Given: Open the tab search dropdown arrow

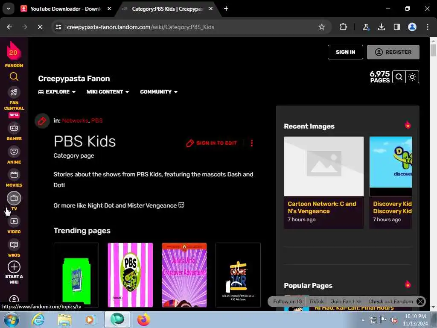Looking at the screenshot, I should pos(9,9).
